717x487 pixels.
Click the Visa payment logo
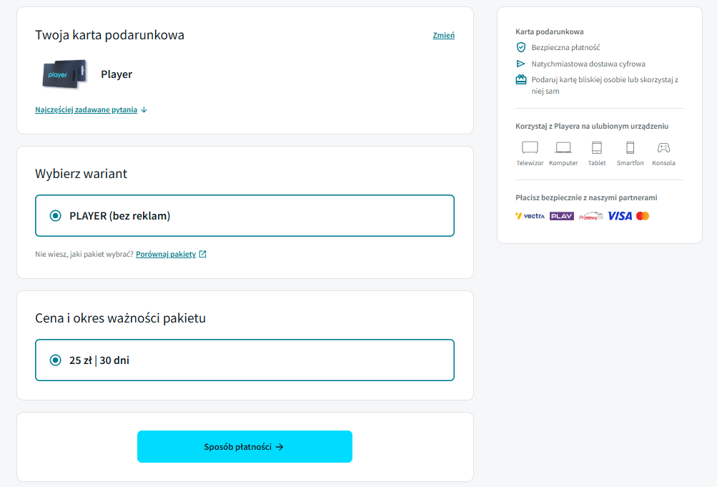[x=620, y=216]
